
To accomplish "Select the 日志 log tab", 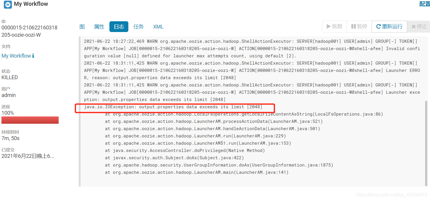I will click(x=119, y=27).
